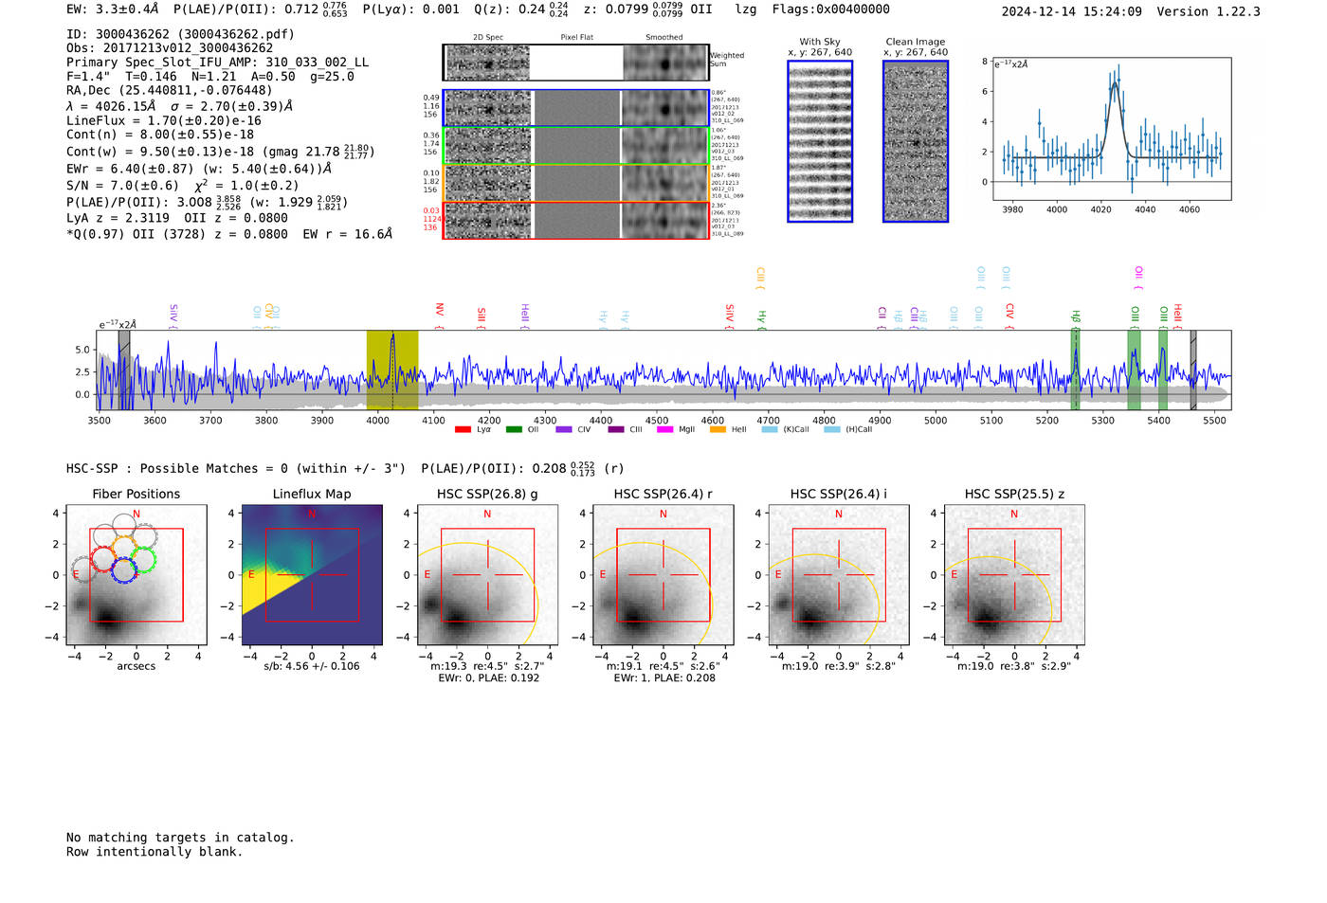Click the red-bordered fiber spectrum row
This screenshot has height=903, width=1327.
[x=576, y=221]
